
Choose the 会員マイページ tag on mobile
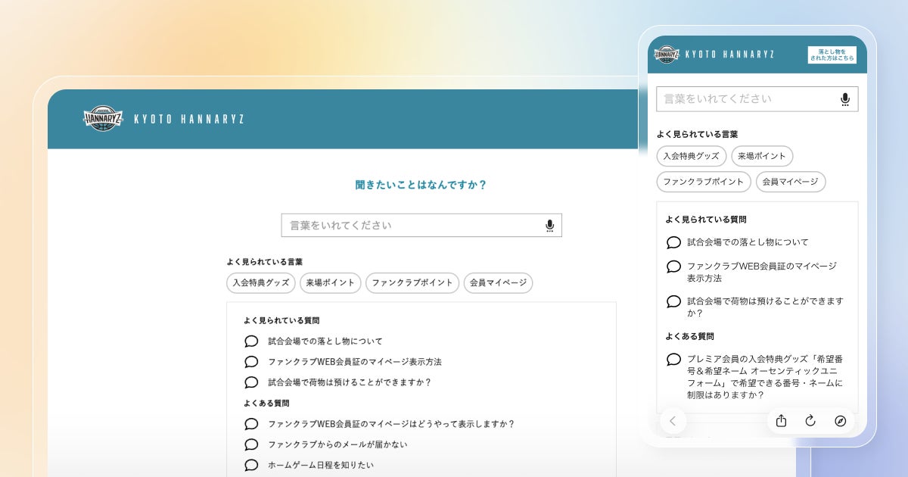(x=791, y=182)
